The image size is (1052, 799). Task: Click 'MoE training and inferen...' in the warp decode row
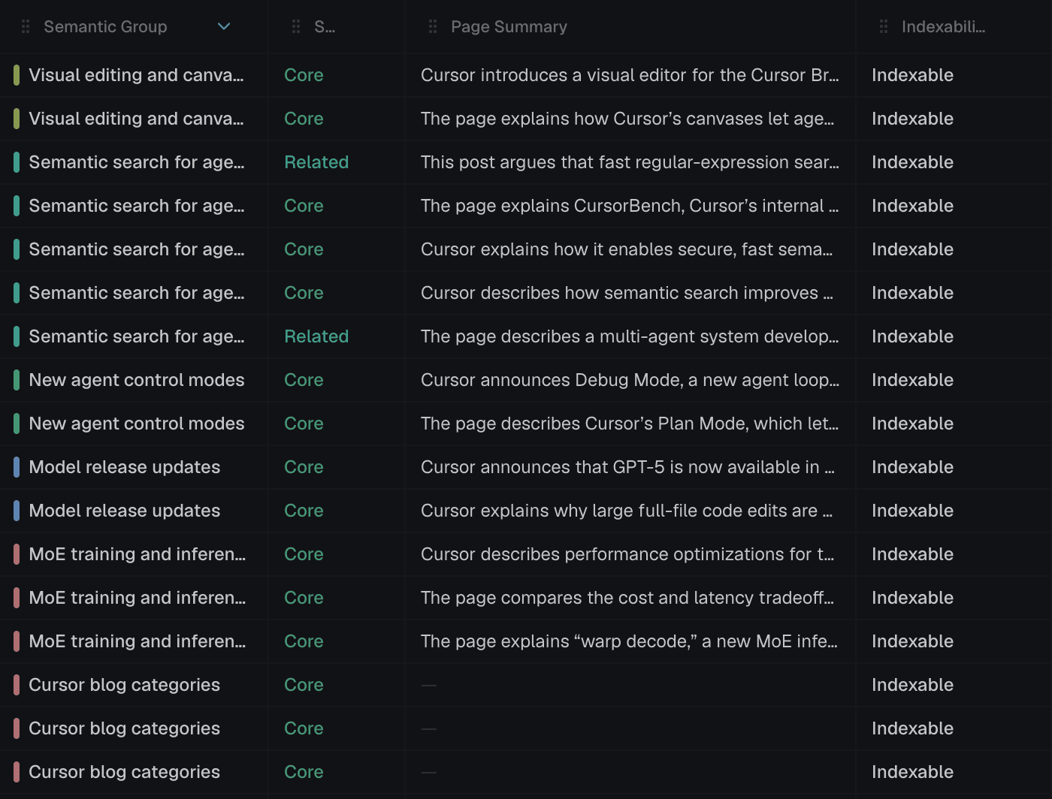(x=138, y=641)
